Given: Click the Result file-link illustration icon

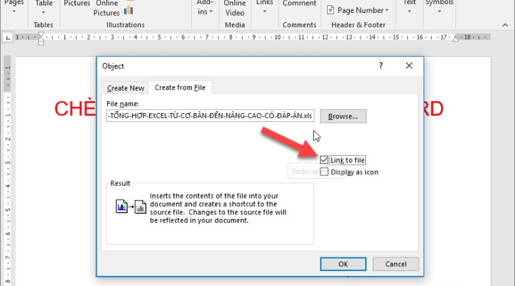Looking at the screenshot, I should [131, 207].
